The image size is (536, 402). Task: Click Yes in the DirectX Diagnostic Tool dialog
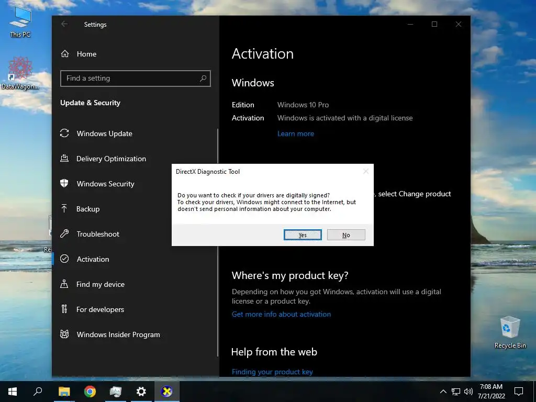(x=303, y=235)
